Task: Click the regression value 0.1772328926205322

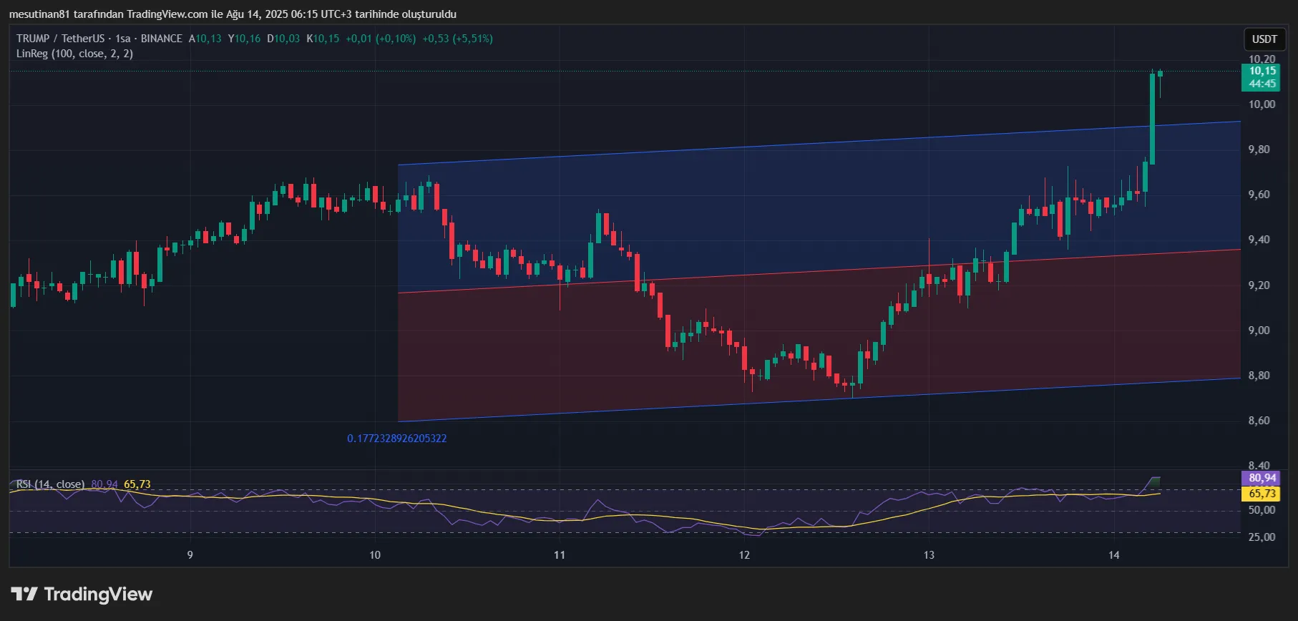Action: point(397,439)
